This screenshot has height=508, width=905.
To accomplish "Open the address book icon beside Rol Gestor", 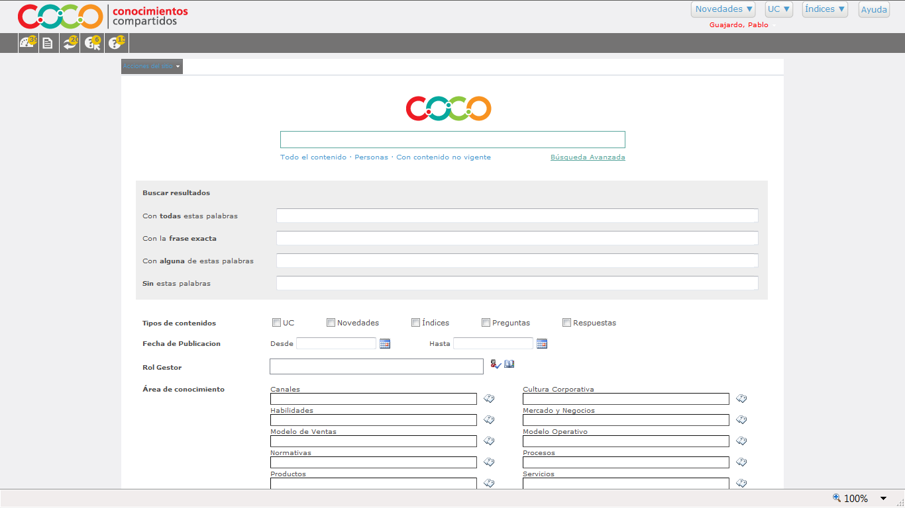I will [509, 364].
